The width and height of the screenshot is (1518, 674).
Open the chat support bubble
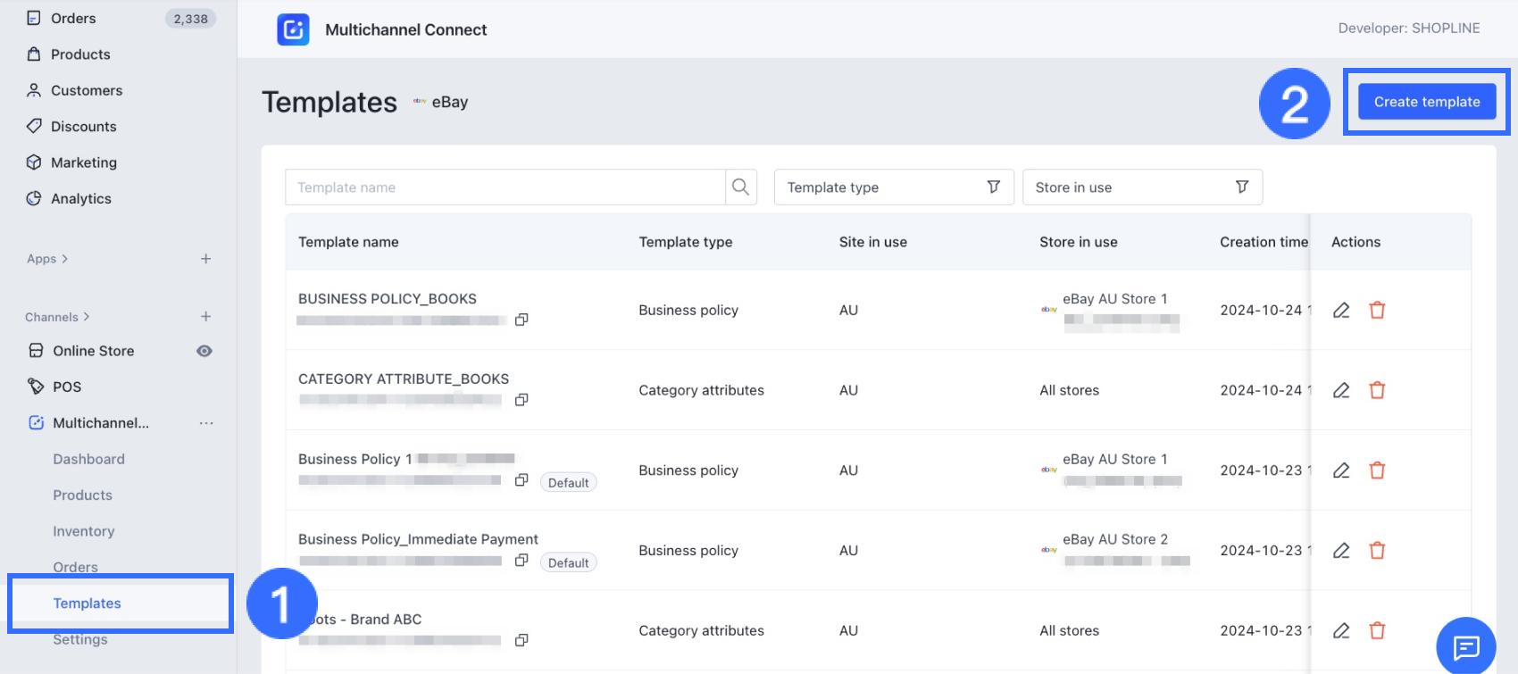coord(1465,646)
